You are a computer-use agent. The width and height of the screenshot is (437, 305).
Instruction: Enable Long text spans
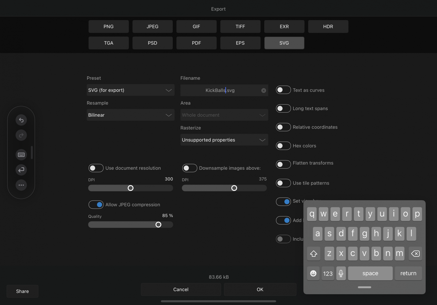[283, 109]
